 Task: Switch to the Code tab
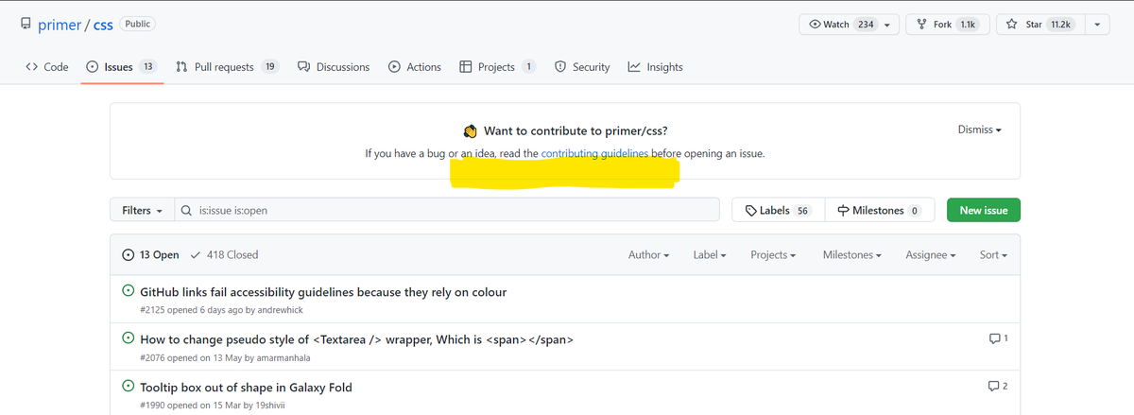[x=46, y=67]
